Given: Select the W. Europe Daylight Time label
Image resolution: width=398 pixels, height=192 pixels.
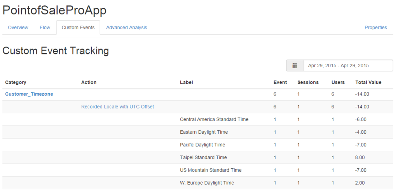Looking at the screenshot, I should click(x=207, y=183).
